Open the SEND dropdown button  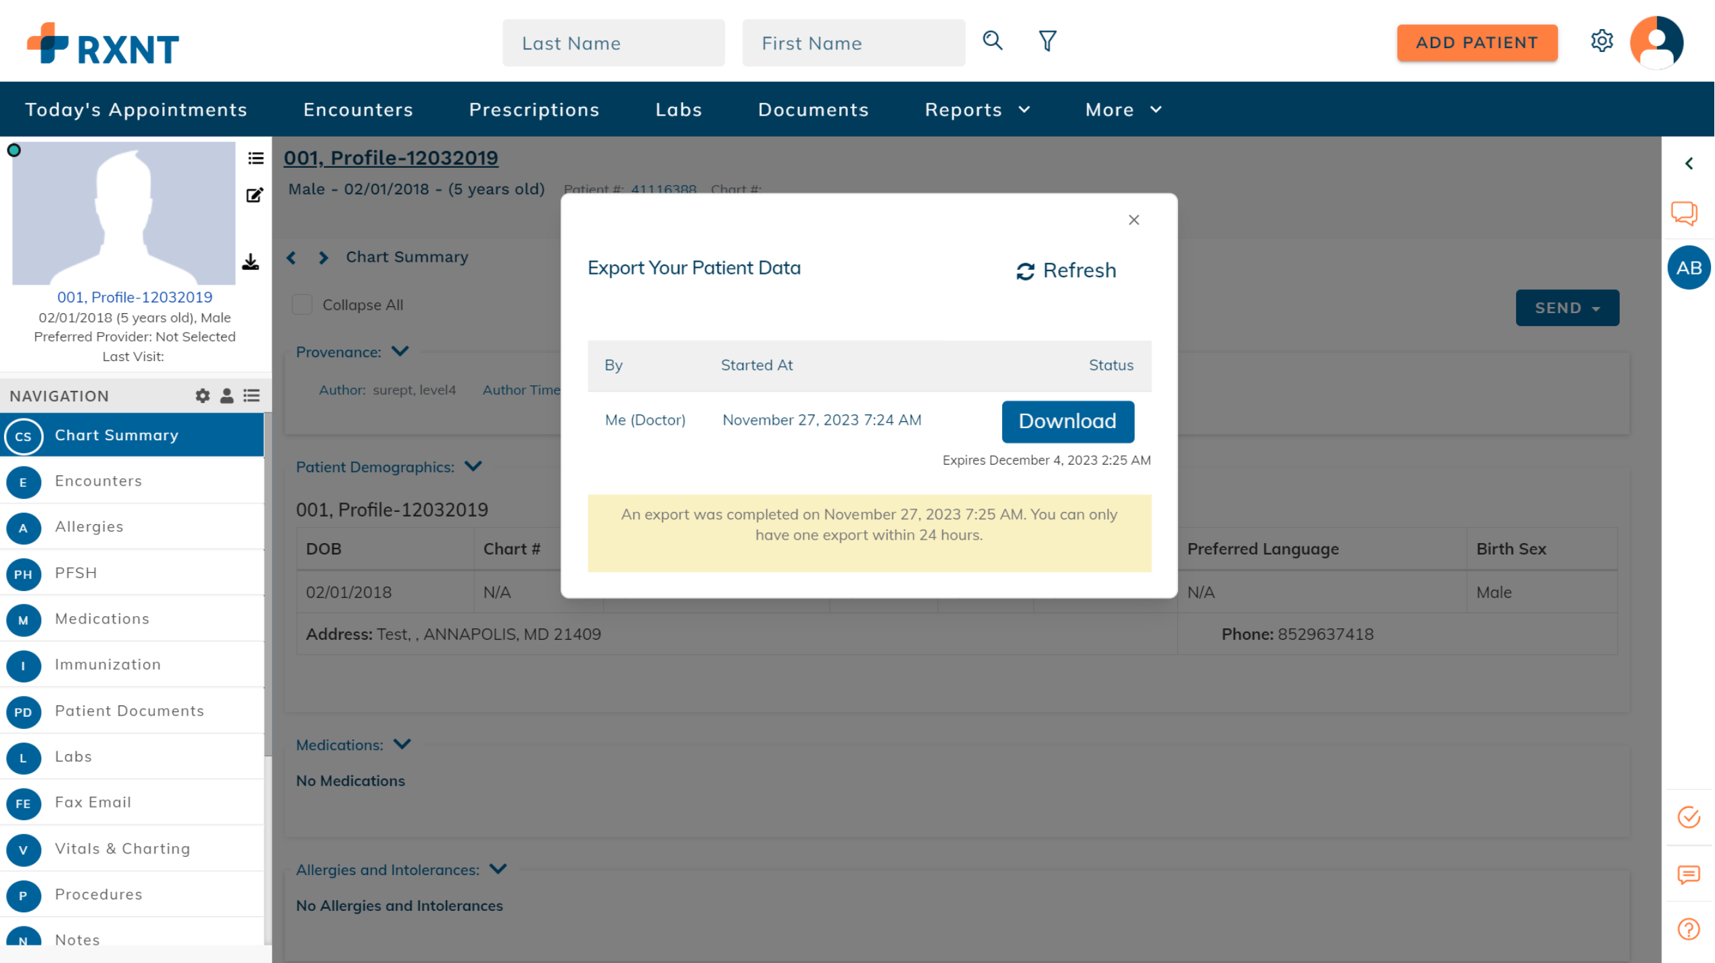coord(1567,308)
